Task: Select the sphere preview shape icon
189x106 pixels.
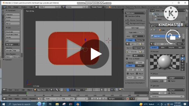Action: click(183, 58)
